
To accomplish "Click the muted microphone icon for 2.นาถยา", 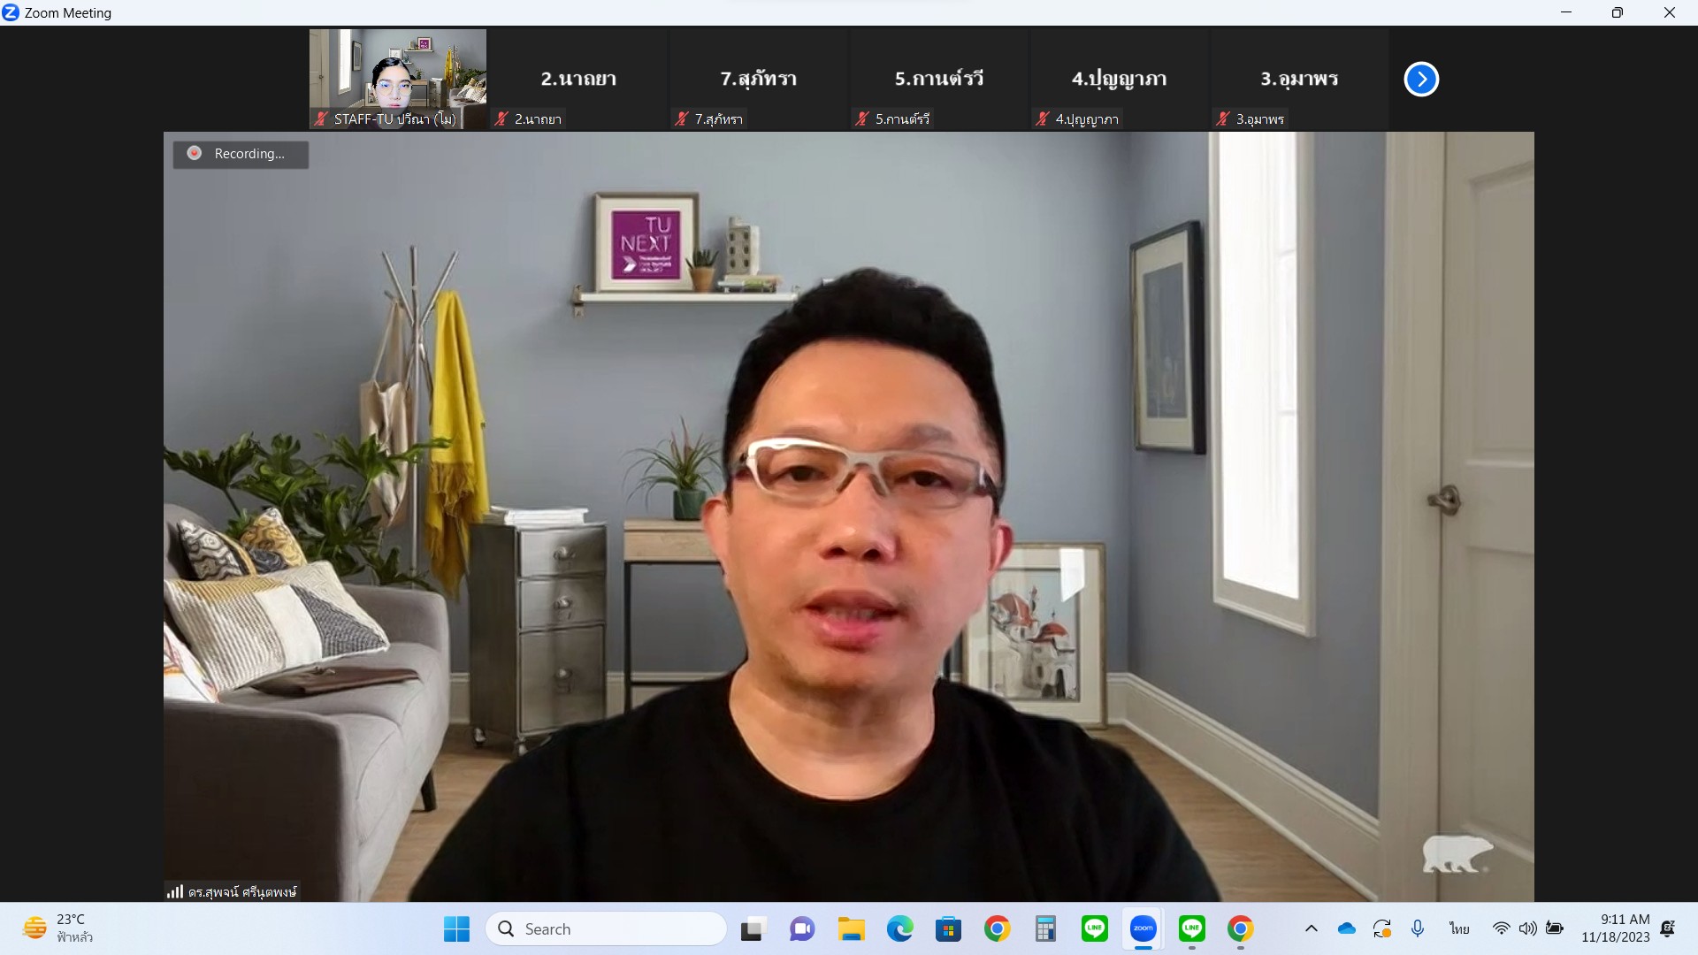I will [x=501, y=118].
